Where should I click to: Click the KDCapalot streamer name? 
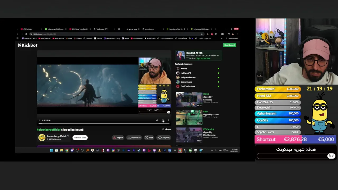point(209,129)
